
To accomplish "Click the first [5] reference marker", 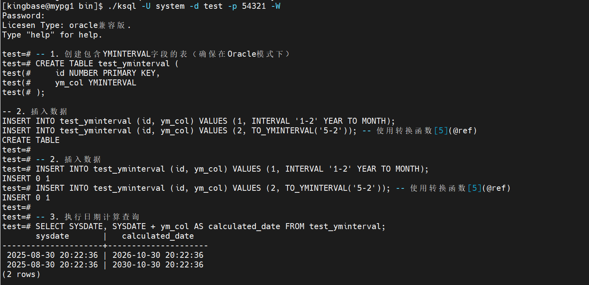I will 441,131.
